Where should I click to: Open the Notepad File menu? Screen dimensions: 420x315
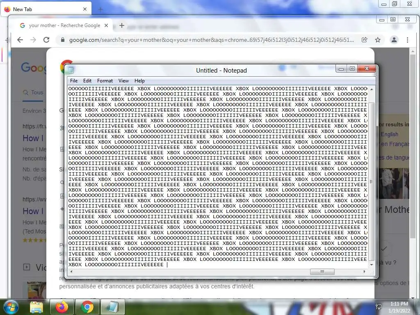click(74, 81)
